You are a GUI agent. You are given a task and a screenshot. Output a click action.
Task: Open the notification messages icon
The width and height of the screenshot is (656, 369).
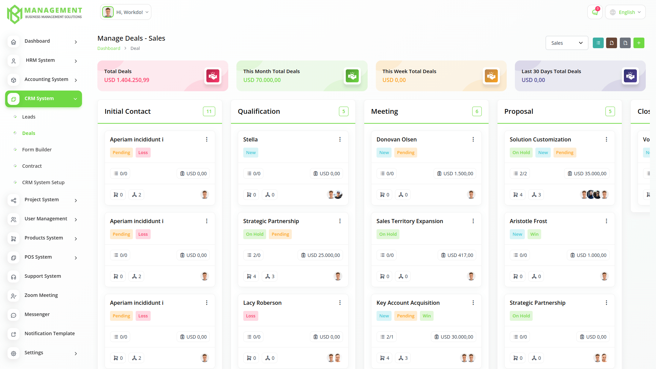point(595,12)
